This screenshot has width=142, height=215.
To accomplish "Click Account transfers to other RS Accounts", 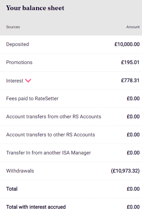I will click(x=51, y=135).
